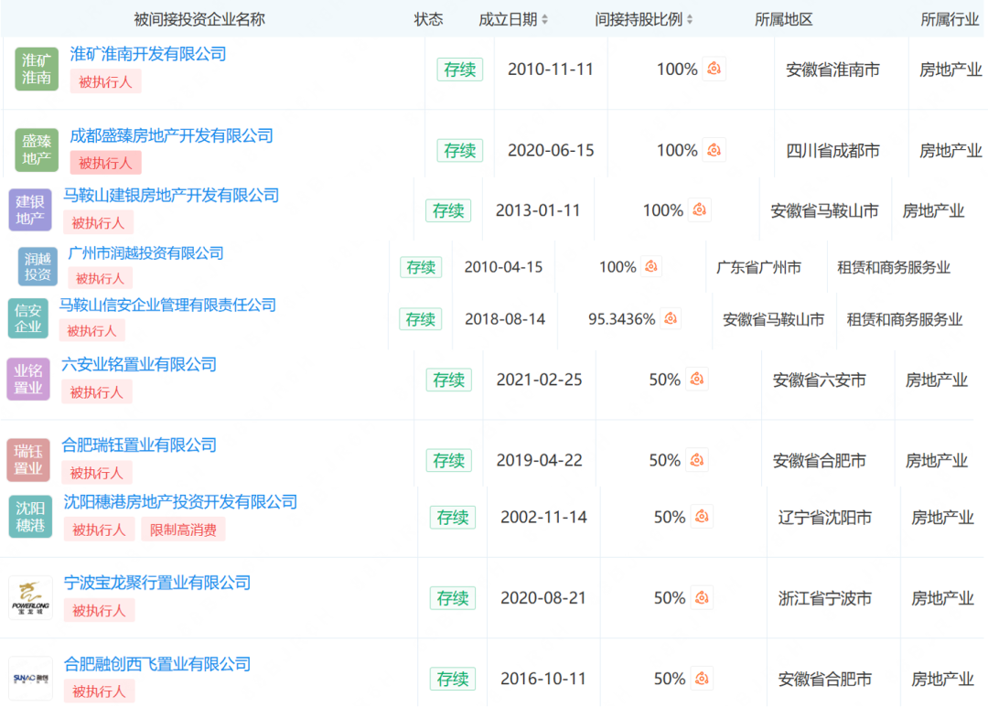Viewport: 988px width, 707px height.
Task: Click equity chain icon for 沈阳穗港房地产投资开发有限公司
Action: [702, 517]
